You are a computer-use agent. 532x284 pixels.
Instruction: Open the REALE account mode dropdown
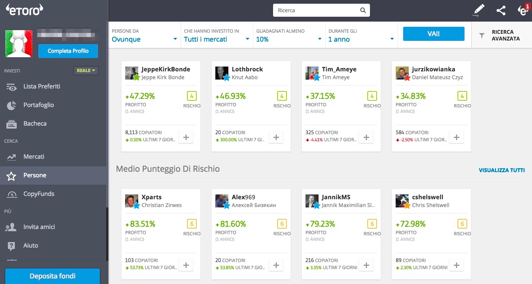click(x=86, y=70)
